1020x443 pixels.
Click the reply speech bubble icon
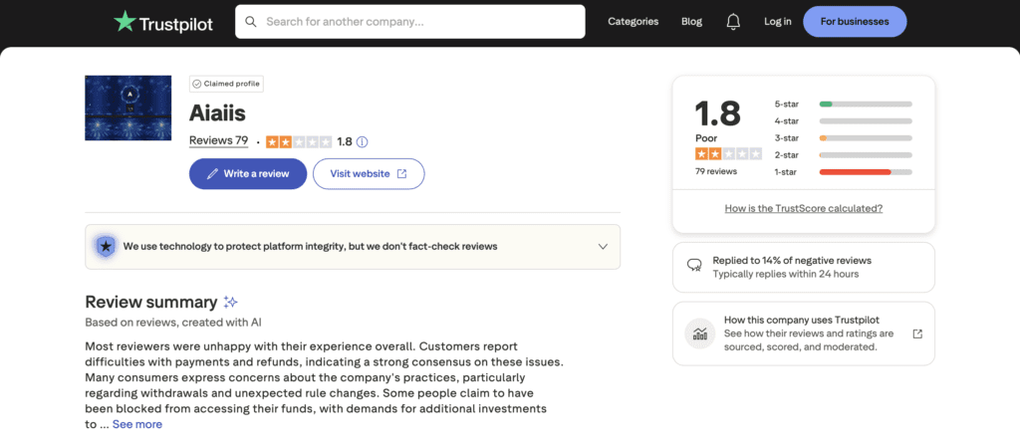[694, 266]
